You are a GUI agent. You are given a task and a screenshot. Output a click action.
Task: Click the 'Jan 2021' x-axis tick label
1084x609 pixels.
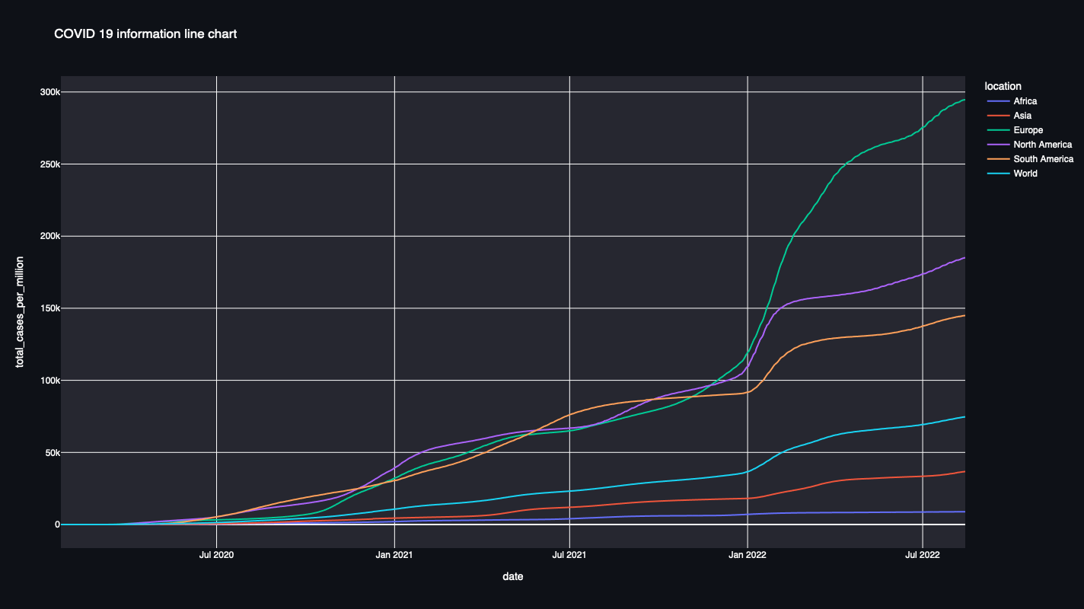[x=394, y=556]
